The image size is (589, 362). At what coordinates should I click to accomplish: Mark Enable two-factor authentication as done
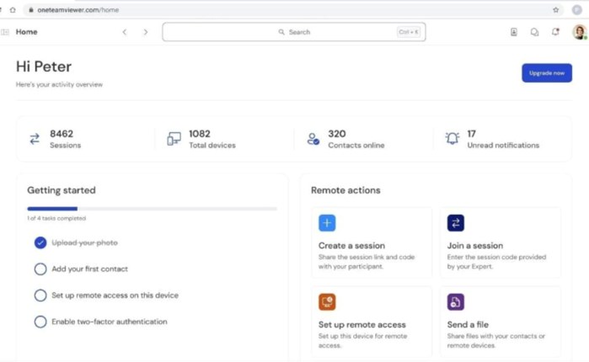[x=40, y=322]
